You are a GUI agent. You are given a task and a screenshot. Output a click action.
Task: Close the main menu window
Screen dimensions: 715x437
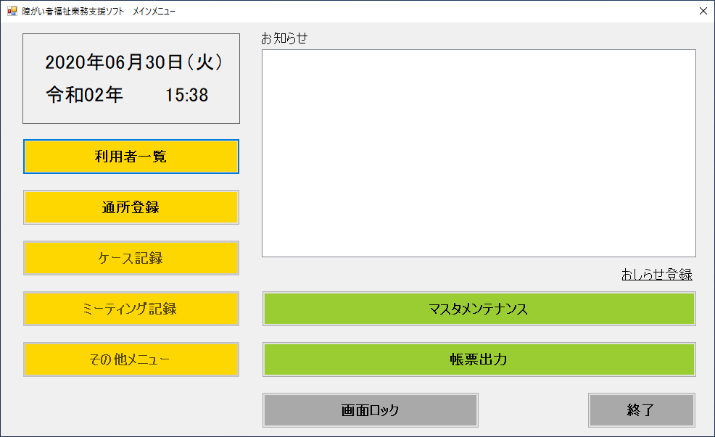point(702,11)
